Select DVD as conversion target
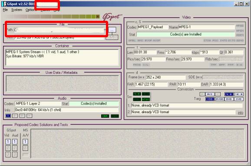Viewport: 251px width, 166px height. coord(229,99)
